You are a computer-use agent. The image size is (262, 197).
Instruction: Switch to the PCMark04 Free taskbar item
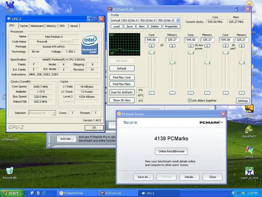pos(77,193)
